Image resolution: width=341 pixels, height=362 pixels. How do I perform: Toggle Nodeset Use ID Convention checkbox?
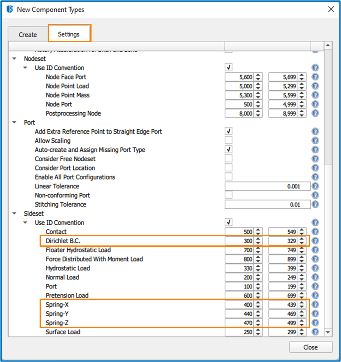(x=229, y=67)
